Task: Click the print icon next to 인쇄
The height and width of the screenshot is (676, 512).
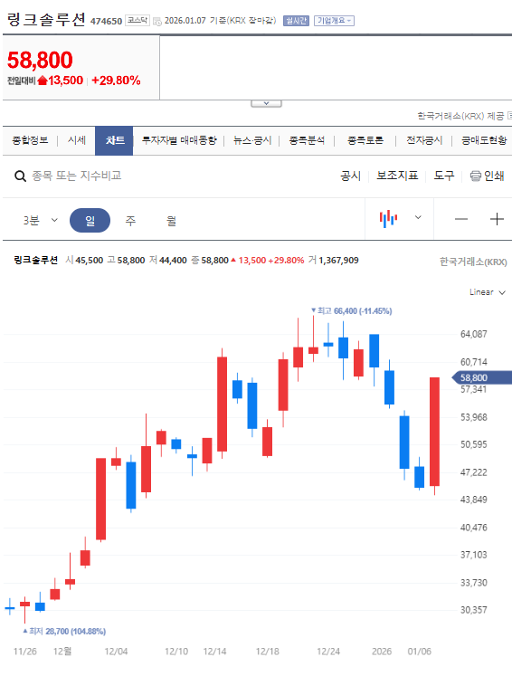Action: pyautogui.click(x=476, y=176)
